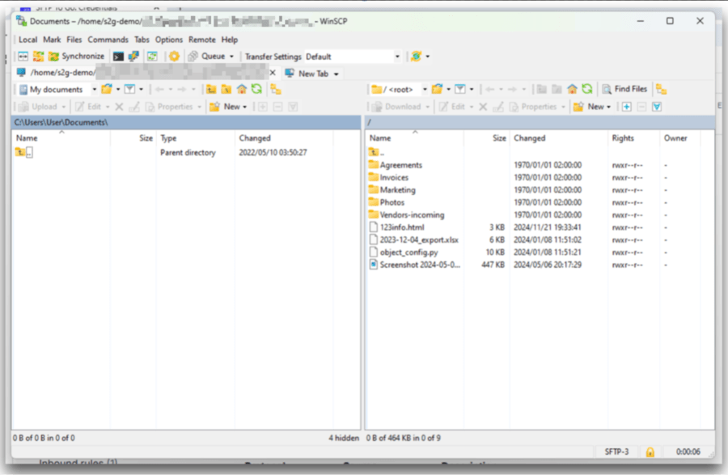Open the Commands menu

[x=108, y=39]
